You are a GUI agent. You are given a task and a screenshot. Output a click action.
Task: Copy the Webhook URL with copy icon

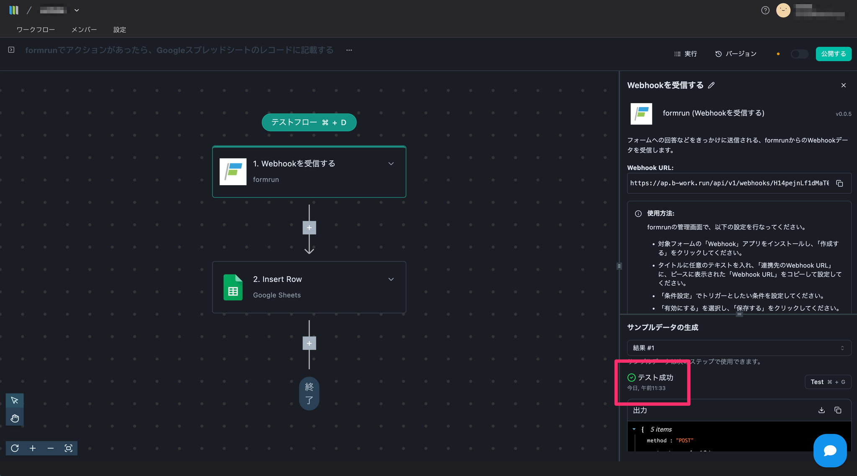(839, 183)
